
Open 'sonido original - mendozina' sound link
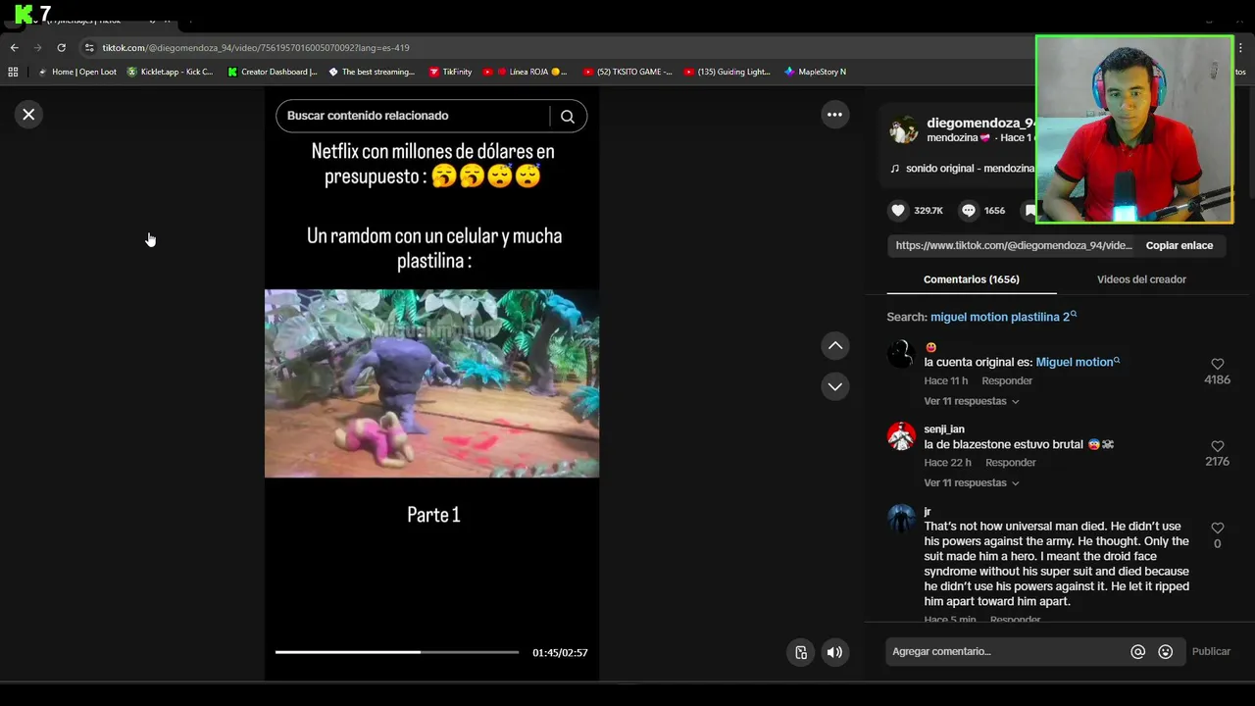tap(970, 169)
